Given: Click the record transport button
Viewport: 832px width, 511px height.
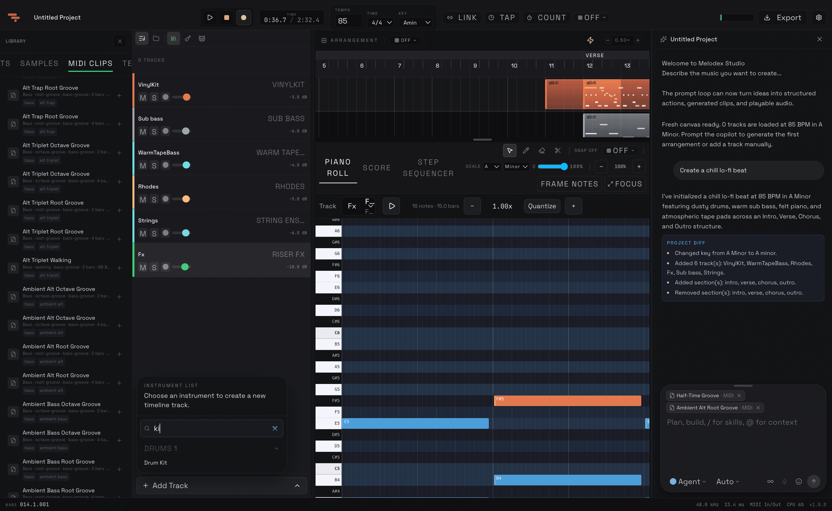Looking at the screenshot, I should (x=243, y=18).
